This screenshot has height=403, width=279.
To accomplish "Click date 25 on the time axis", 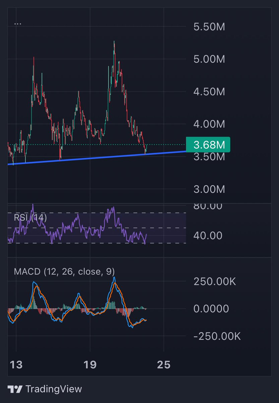I will [x=164, y=365].
